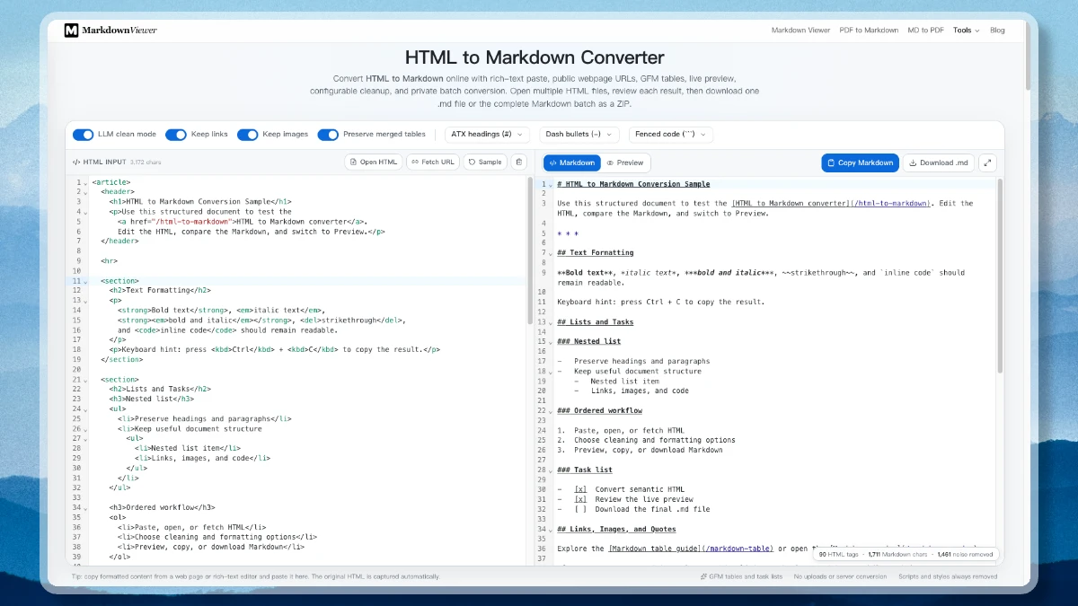Click in HTML editor on h1 line
1078x606 pixels.
coord(200,202)
